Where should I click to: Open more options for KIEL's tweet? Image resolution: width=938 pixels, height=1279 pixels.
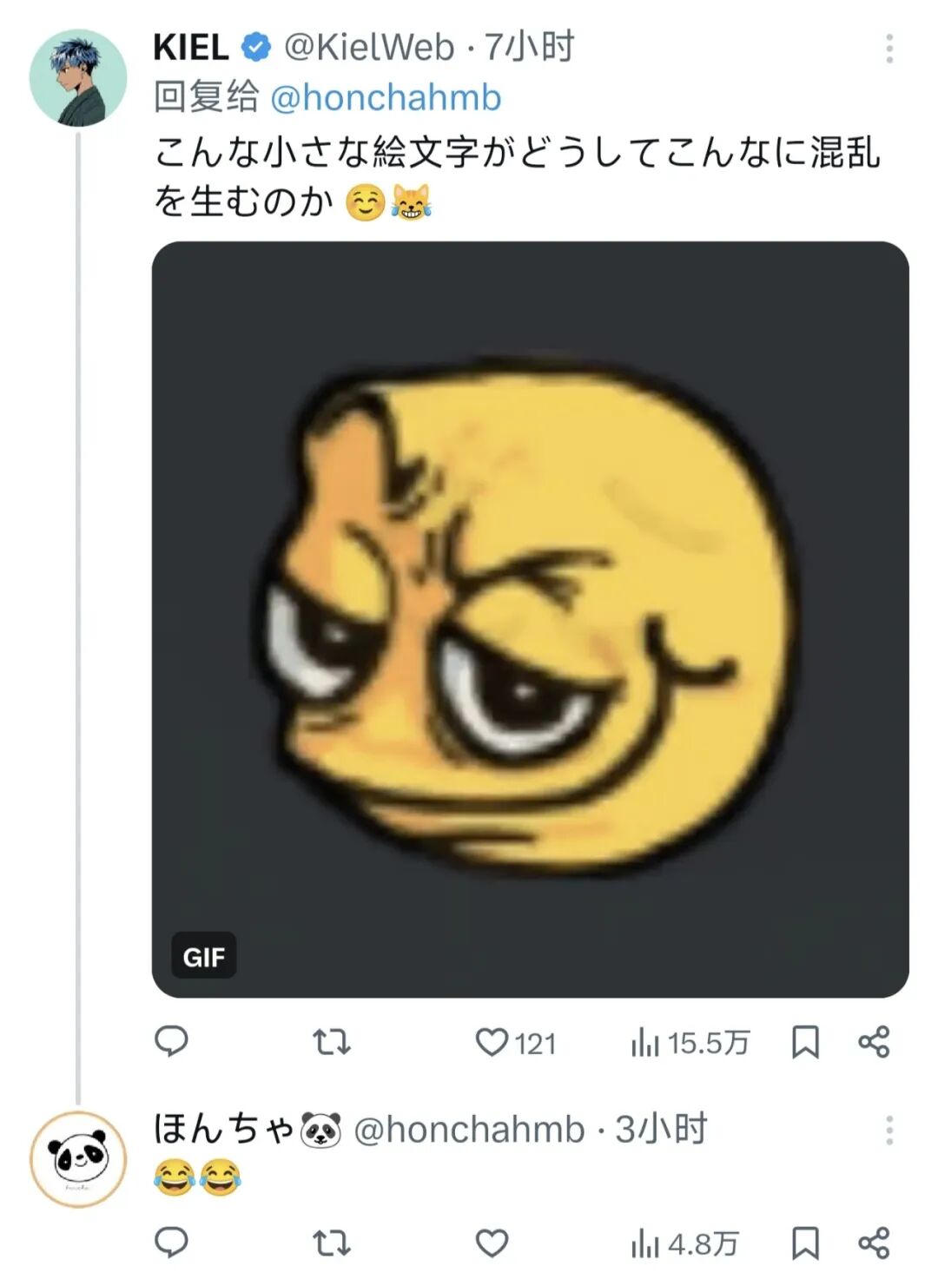click(x=888, y=49)
